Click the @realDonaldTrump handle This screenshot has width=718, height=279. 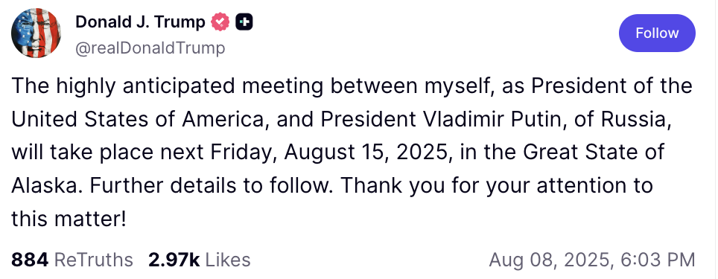(150, 48)
